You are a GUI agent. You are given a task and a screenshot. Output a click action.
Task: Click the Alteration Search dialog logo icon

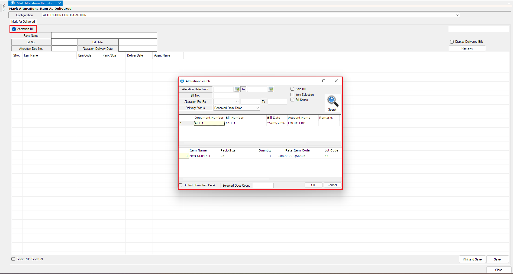182,81
